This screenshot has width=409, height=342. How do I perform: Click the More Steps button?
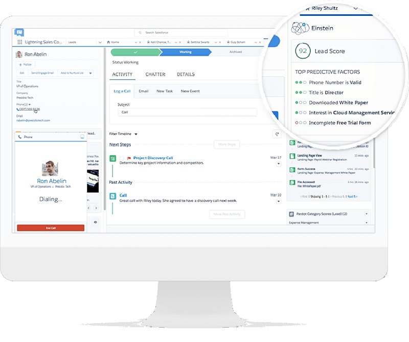coord(226,144)
